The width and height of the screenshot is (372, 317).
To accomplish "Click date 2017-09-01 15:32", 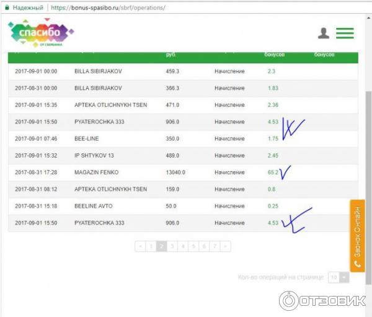I will [x=36, y=156].
